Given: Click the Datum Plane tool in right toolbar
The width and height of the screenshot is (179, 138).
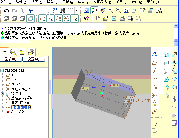Looking at the screenshot, I should click(x=154, y=63).
